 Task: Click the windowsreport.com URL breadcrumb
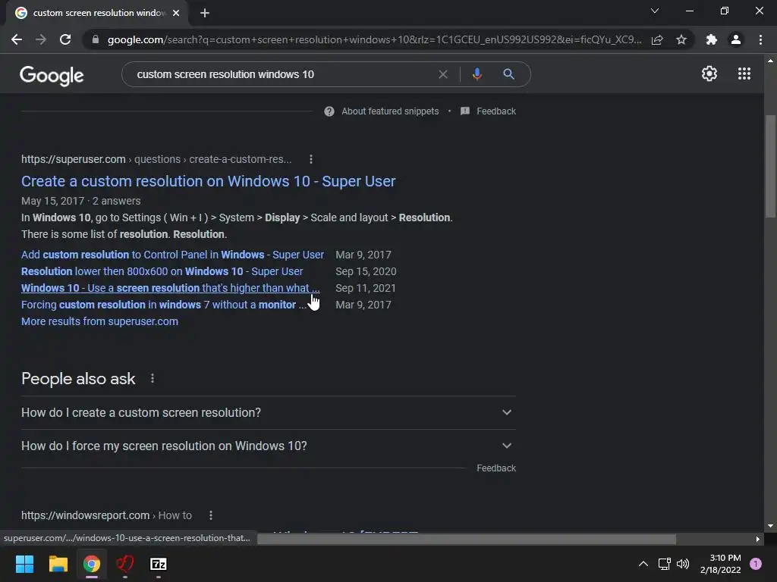106,515
